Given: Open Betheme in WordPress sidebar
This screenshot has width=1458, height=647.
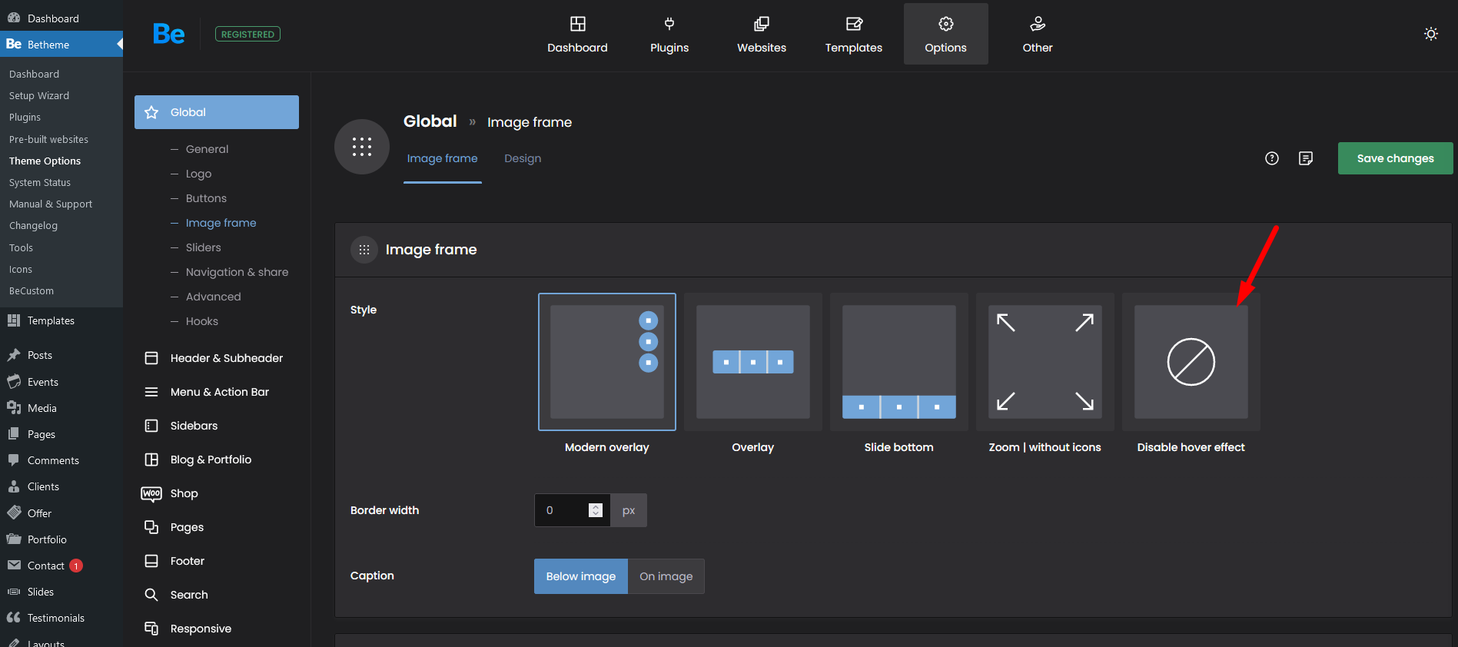Looking at the screenshot, I should (x=61, y=44).
